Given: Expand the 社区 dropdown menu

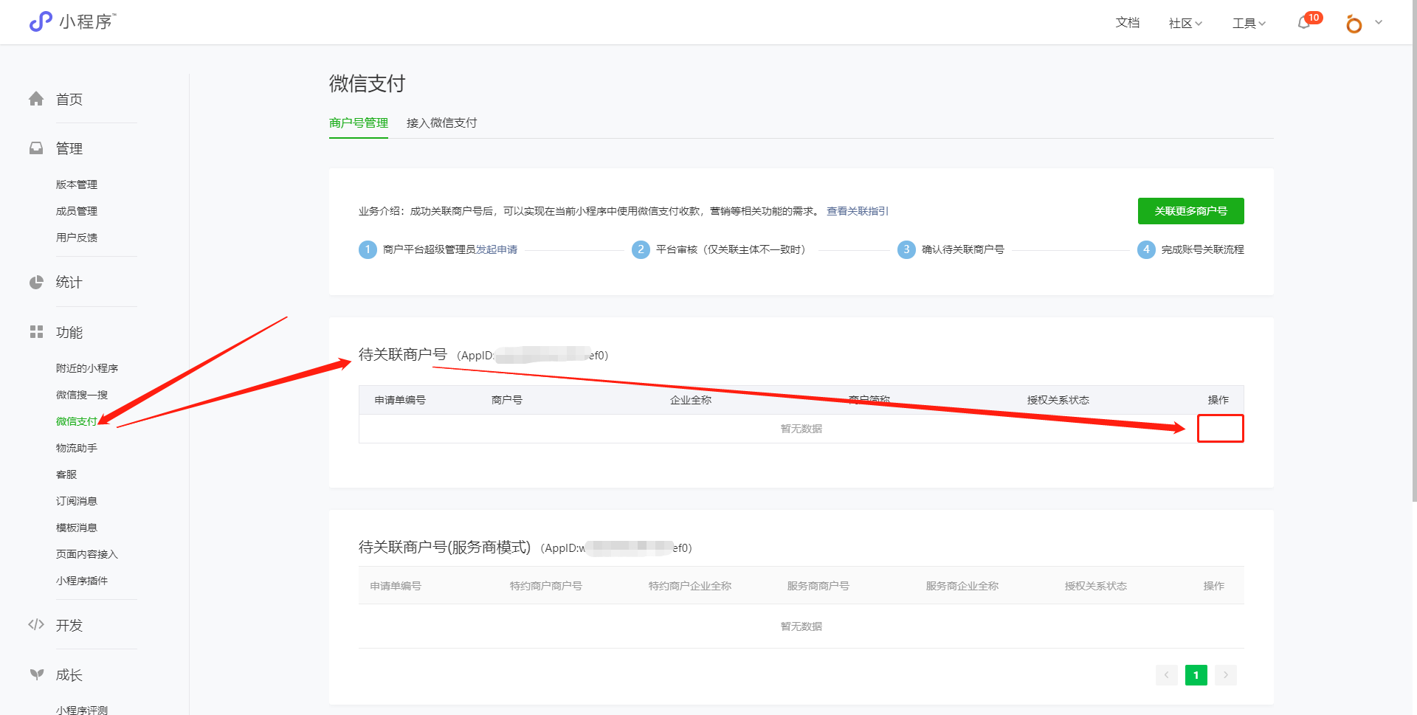Looking at the screenshot, I should pos(1185,23).
